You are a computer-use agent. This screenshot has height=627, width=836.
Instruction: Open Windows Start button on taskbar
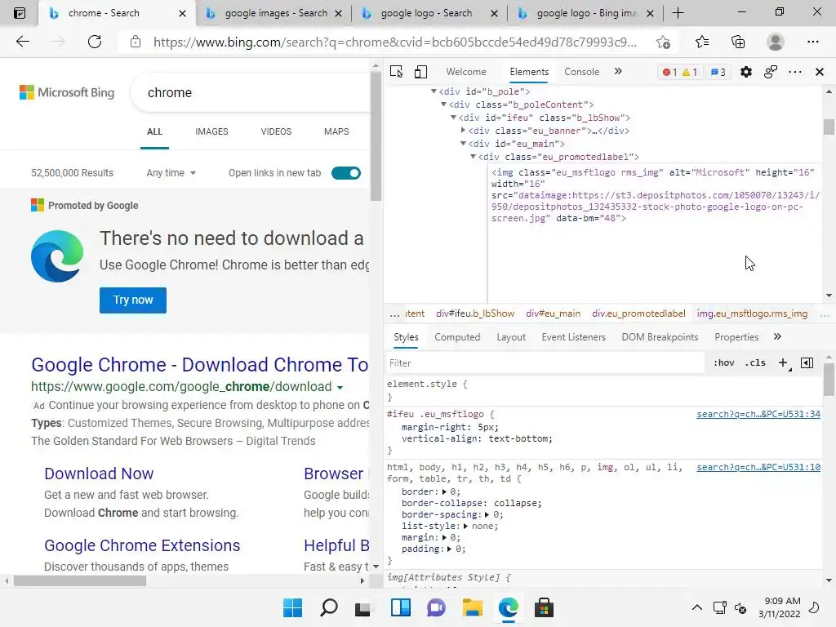click(292, 607)
